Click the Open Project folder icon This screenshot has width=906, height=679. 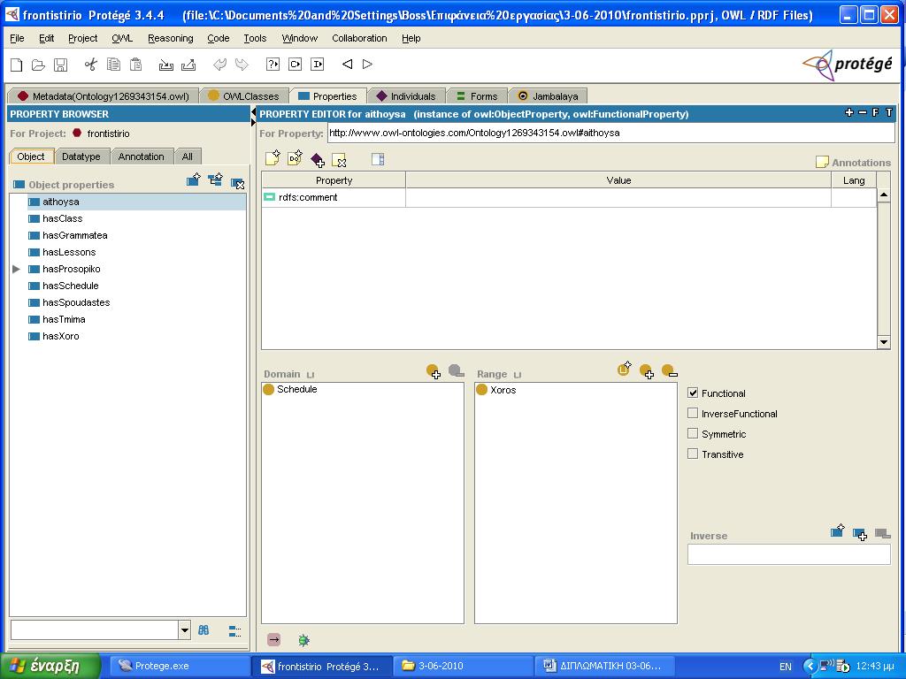point(38,65)
